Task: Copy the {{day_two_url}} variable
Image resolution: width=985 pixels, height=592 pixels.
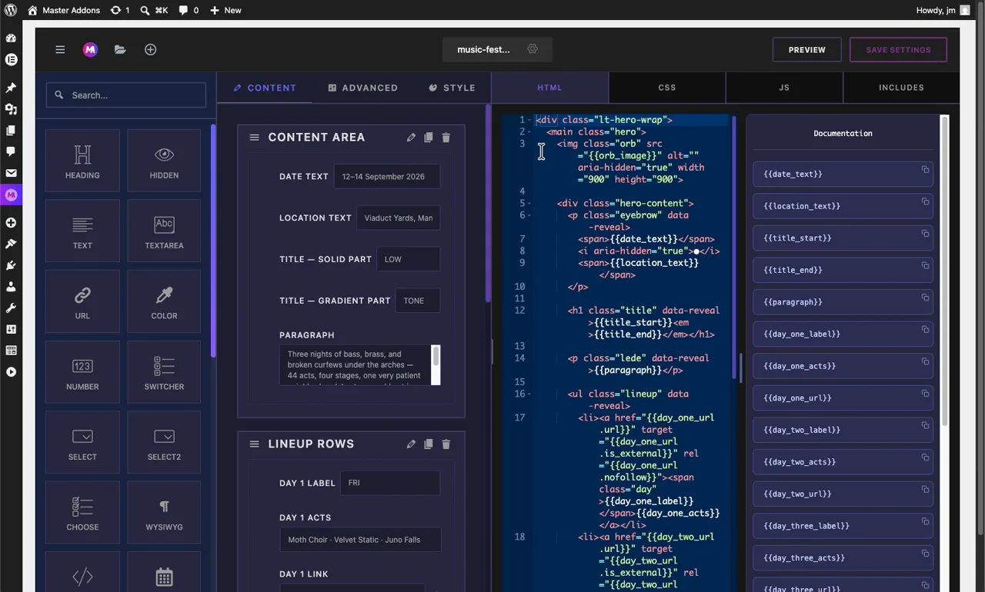Action: 925,489
